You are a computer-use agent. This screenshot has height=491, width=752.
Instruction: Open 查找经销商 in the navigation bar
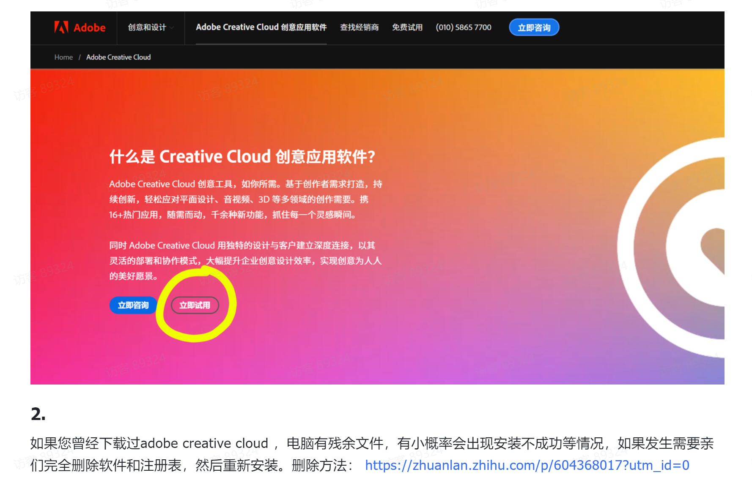(359, 27)
